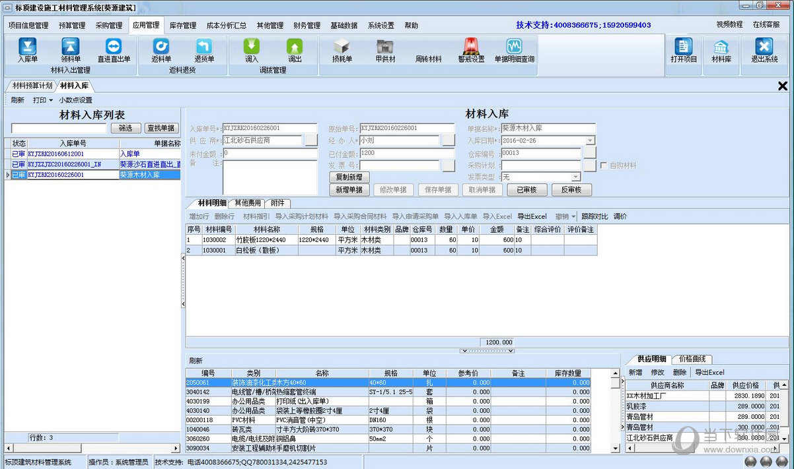Open the 警戒设置 alarm icon
Image resolution: width=794 pixels, height=469 pixels.
471,51
